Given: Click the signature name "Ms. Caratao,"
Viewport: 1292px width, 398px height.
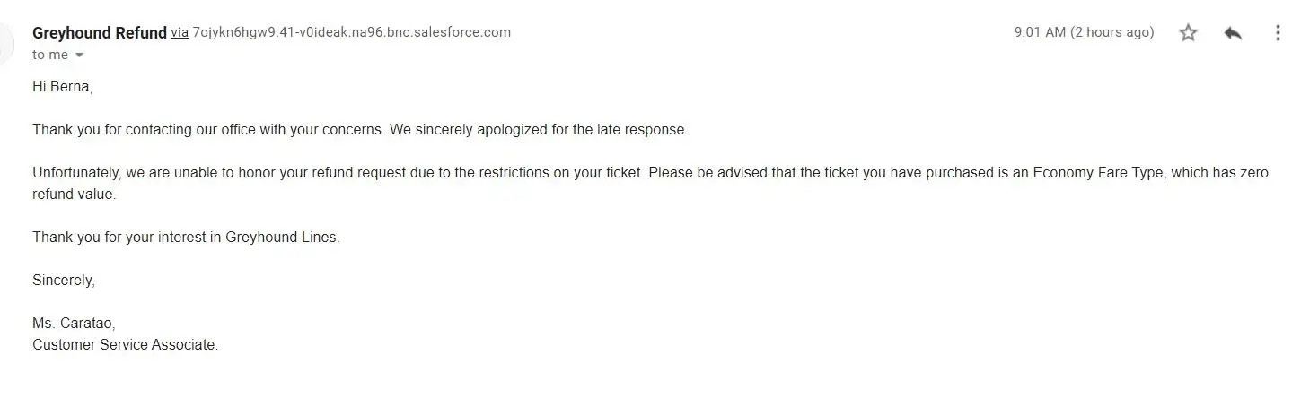Looking at the screenshot, I should click(x=75, y=323).
